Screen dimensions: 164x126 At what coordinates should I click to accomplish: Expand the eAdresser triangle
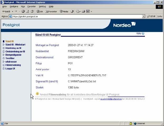[3, 62]
